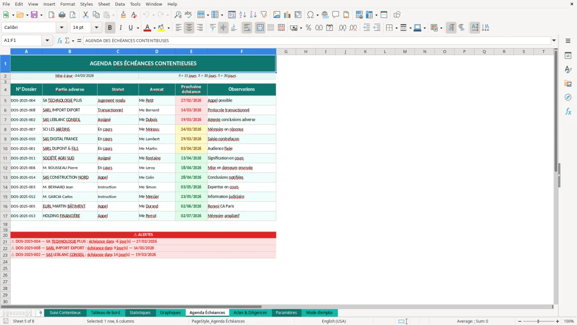This screenshot has height=325, width=577.
Task: Click the Clone Formatting paintbrush icon
Action: pos(124,15)
